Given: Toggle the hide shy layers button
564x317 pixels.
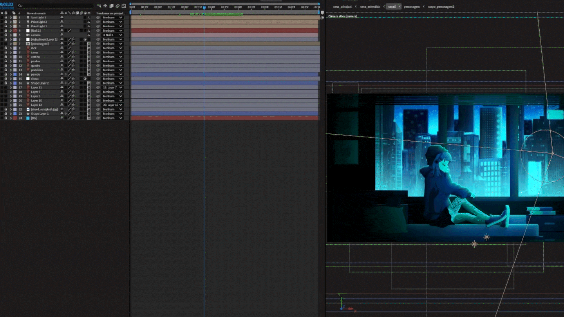Looking at the screenshot, I should pos(105,6).
